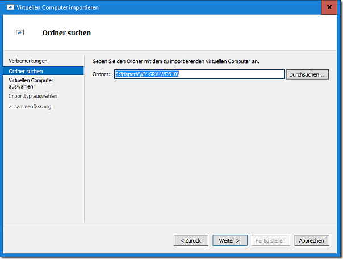343x259 pixels.
Task: Cancel the wizard with Abbrechen
Action: coord(312,240)
